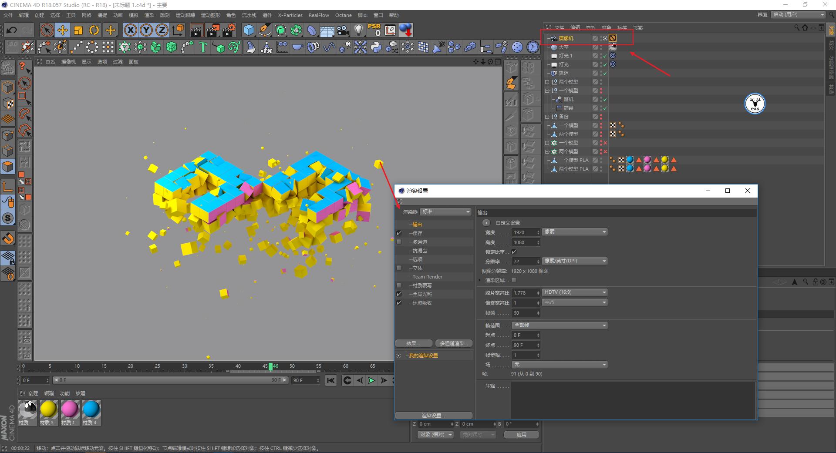The width and height of the screenshot is (836, 453).
Task: Click the Camera object icon in toolbar
Action: pos(343,30)
